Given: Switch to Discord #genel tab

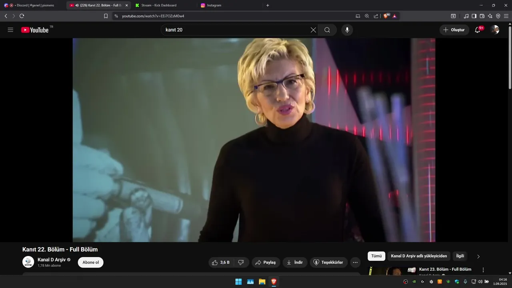Looking at the screenshot, I should pos(33,5).
